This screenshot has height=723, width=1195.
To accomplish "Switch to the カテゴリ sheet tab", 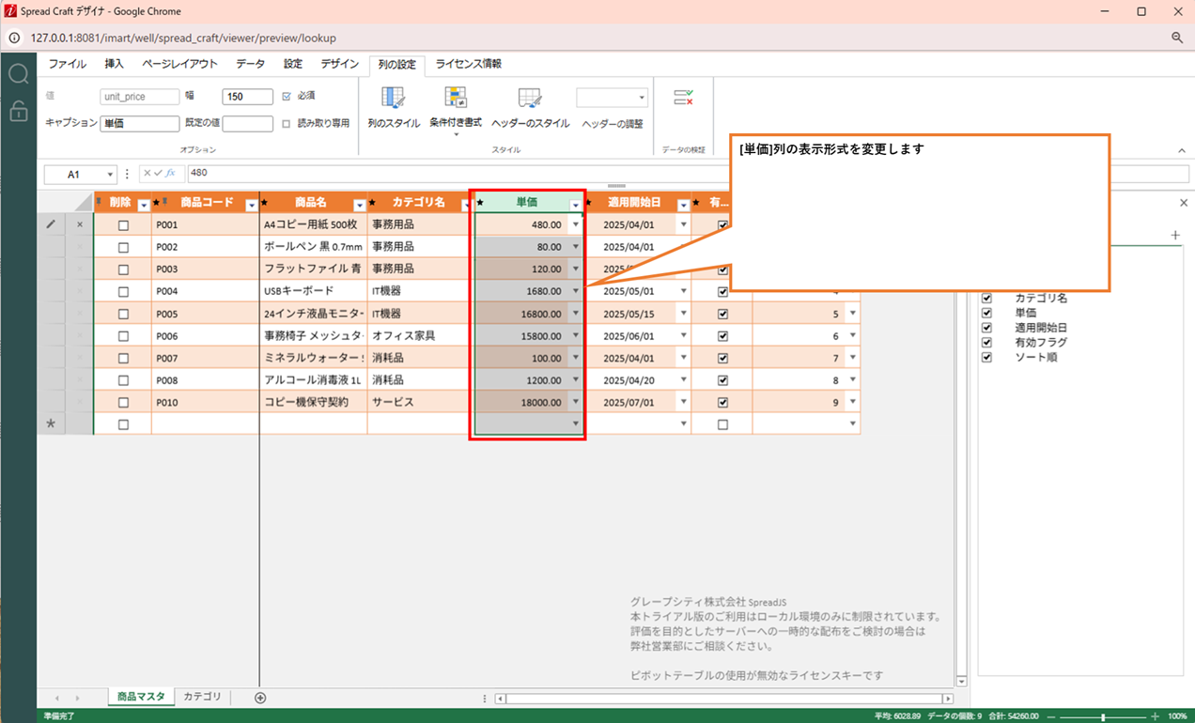I will tap(202, 697).
